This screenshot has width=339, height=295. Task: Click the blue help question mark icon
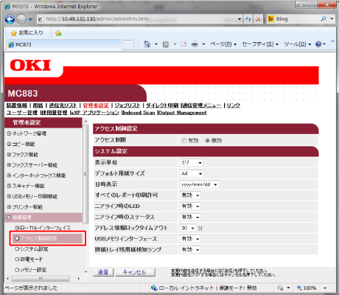point(318,44)
